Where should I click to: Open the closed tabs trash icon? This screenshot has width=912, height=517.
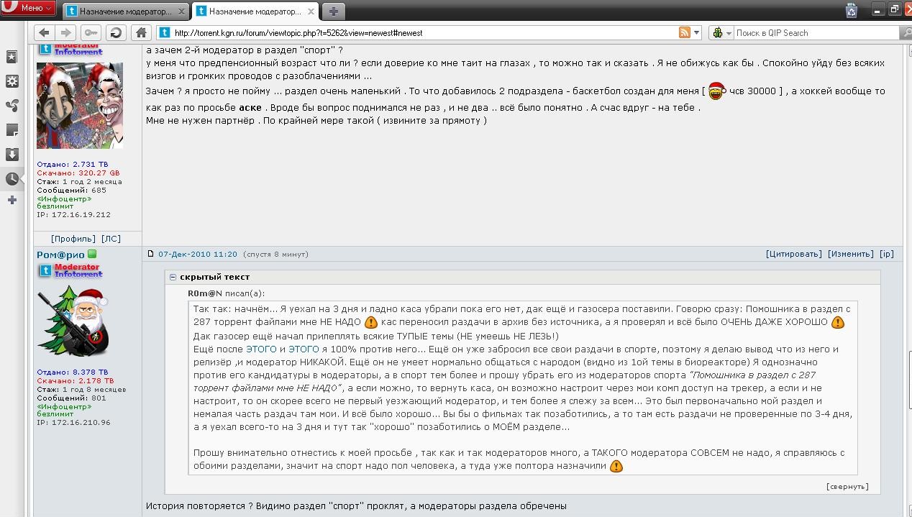(x=852, y=10)
